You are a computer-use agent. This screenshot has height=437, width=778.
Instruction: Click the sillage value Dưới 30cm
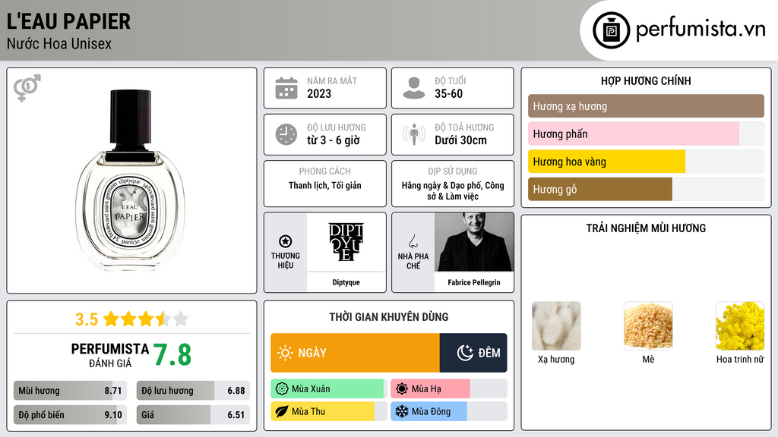[x=461, y=140]
